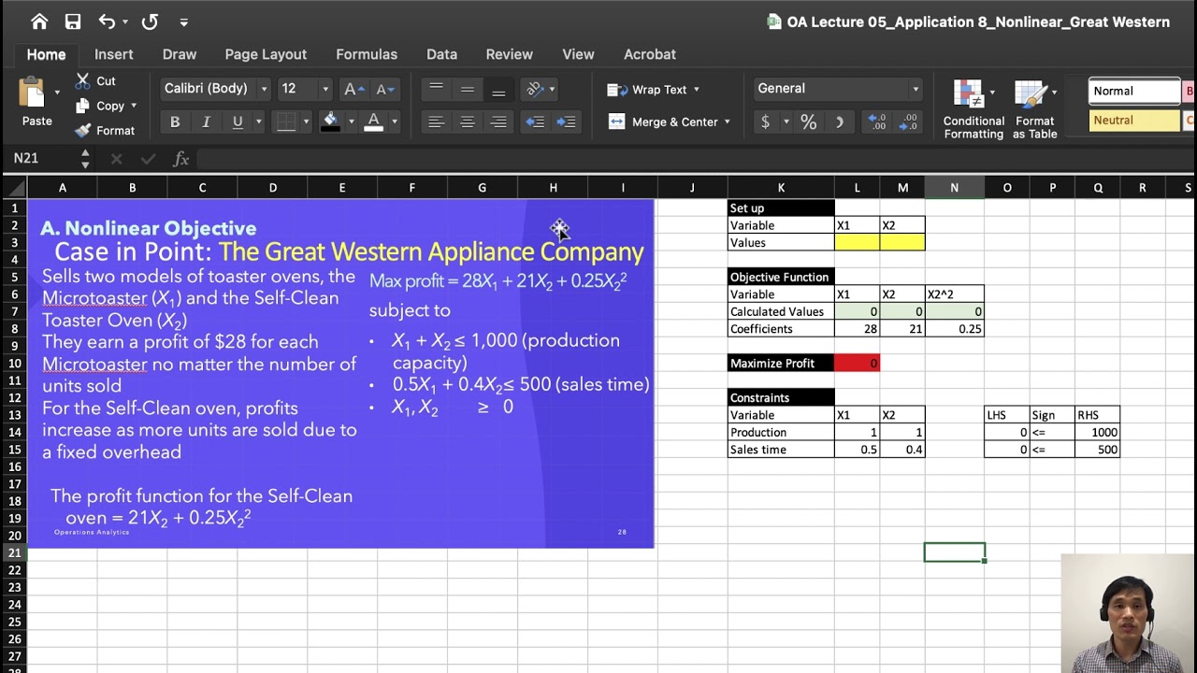Open underline style arrow
The height and width of the screenshot is (673, 1197).
(x=258, y=122)
